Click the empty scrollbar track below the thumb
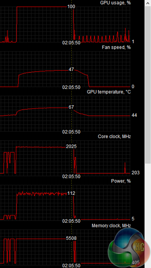This screenshot has width=151, height=268. pos(148,215)
